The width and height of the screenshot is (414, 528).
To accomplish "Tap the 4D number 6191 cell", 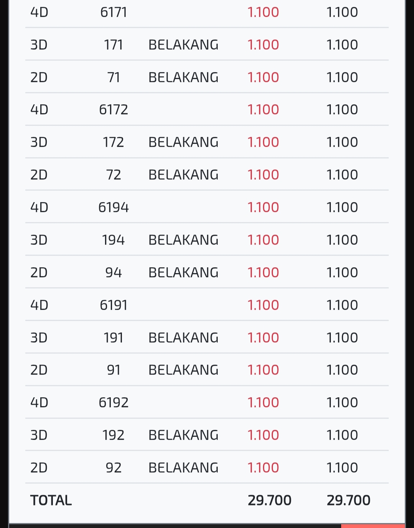I will [113, 305].
